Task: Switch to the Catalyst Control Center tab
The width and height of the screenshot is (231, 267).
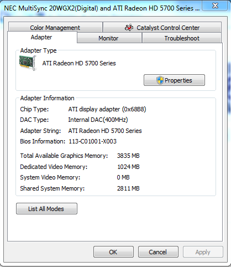Action: 162,27
